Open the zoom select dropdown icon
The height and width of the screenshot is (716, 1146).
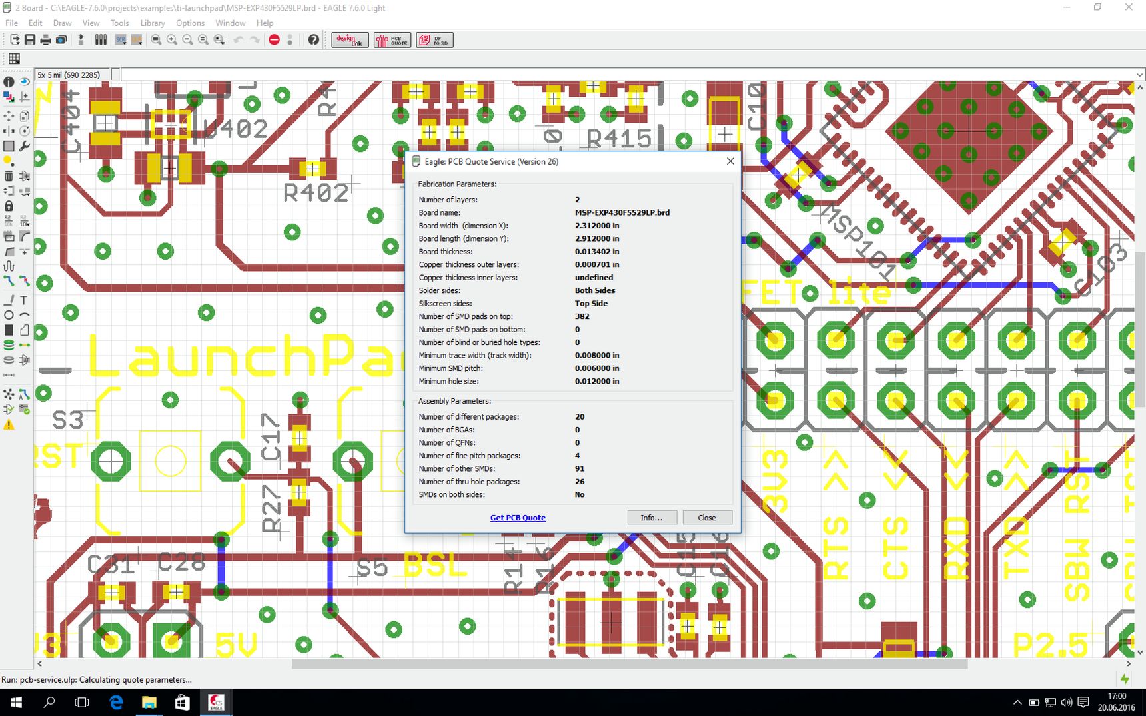coord(219,40)
